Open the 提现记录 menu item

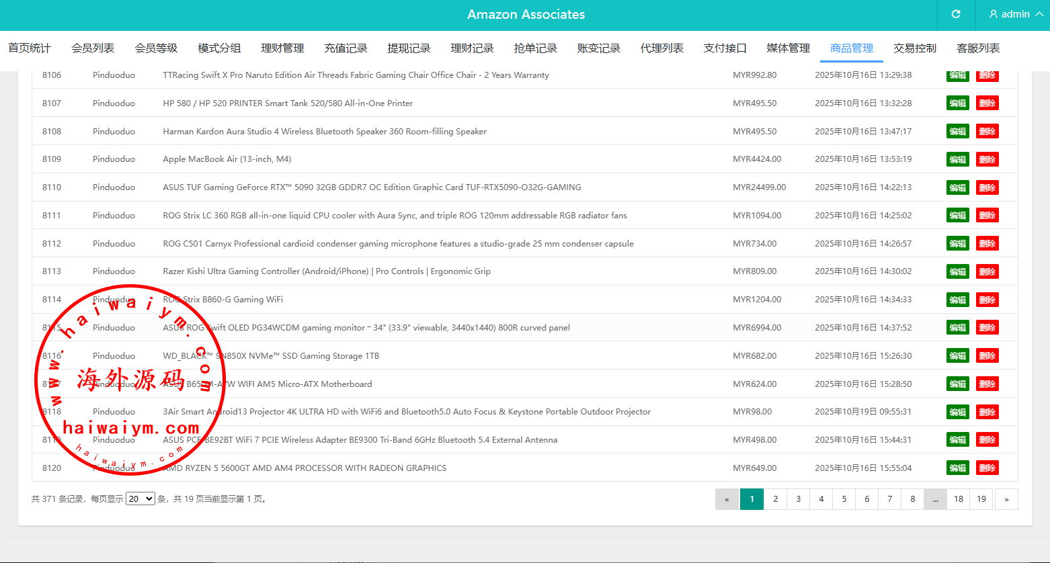click(x=409, y=48)
